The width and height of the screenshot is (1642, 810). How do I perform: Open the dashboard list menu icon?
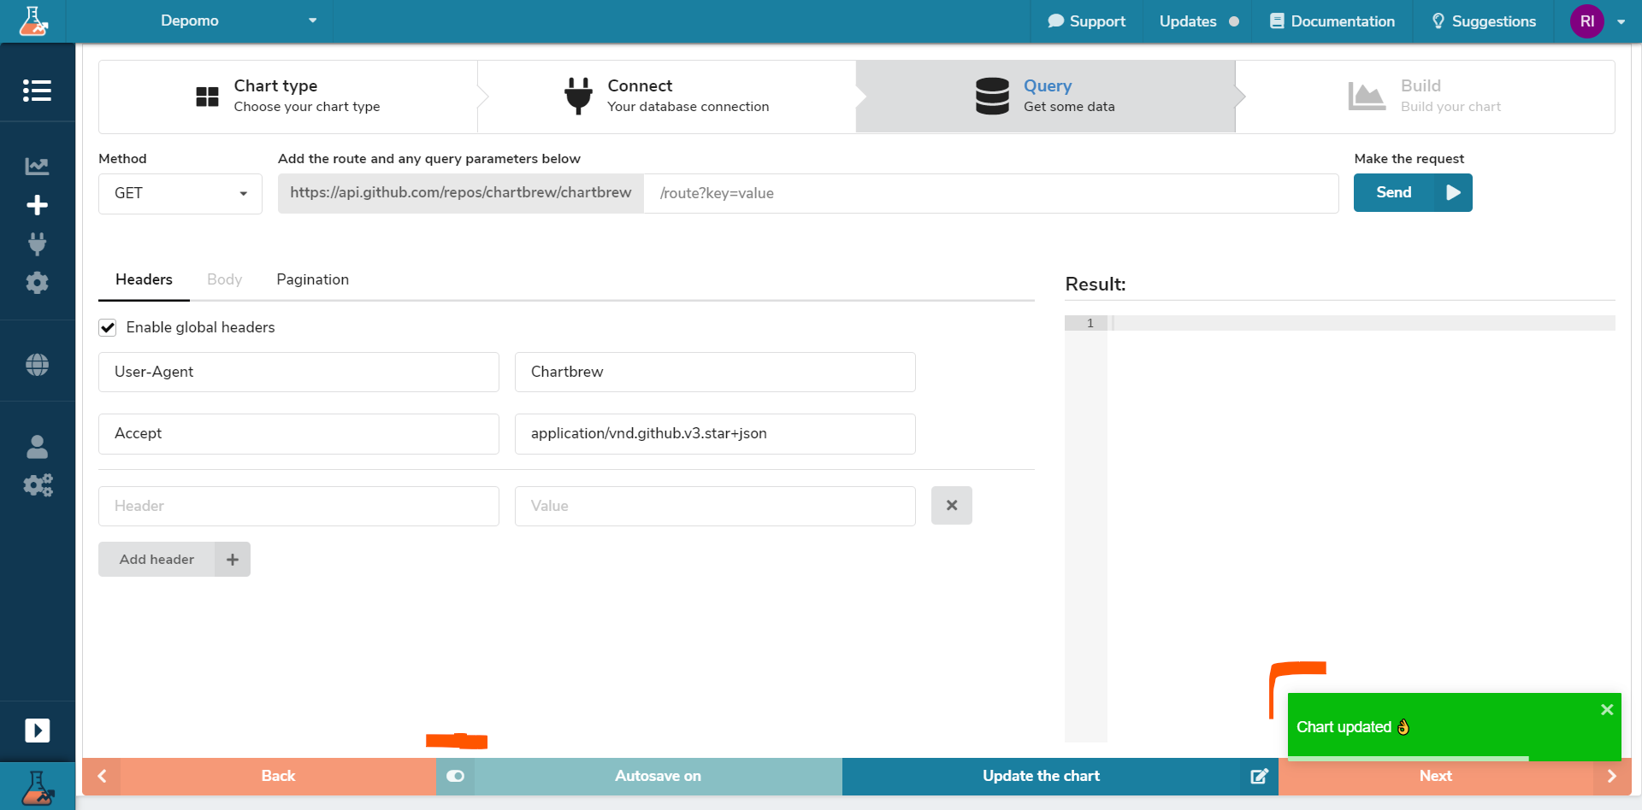(x=37, y=91)
